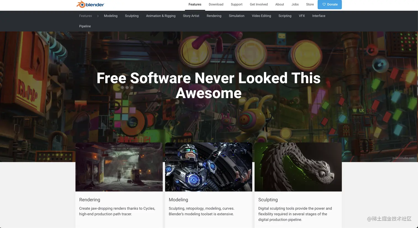Screen dimensions: 418x228
Task: Click the 'Free Software Never Looked This Awesome' headline
Action: click(x=209, y=86)
